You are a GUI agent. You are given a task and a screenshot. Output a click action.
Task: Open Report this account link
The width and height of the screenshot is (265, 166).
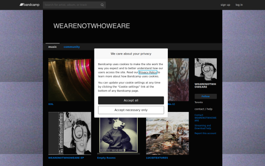205,133
